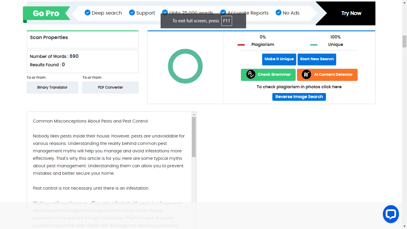
Task: Click the title "Common Misconceptions About Pests and Pest Control"
Action: (x=90, y=121)
